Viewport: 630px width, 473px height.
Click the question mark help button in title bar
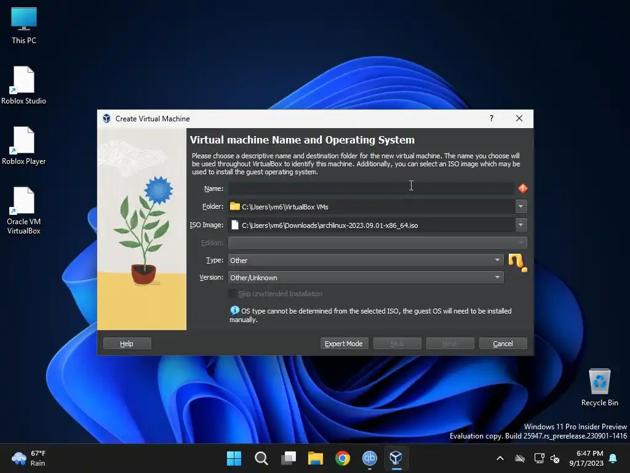(x=492, y=118)
